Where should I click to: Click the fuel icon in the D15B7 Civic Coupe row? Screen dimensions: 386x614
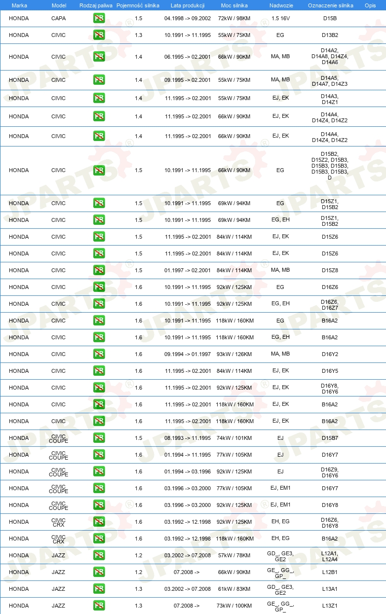pos(99,438)
